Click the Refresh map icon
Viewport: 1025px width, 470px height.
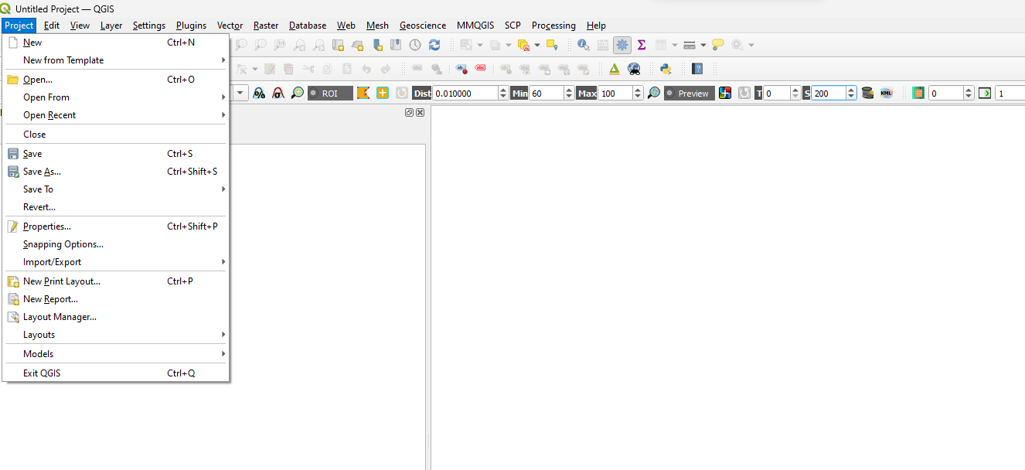[x=434, y=46]
